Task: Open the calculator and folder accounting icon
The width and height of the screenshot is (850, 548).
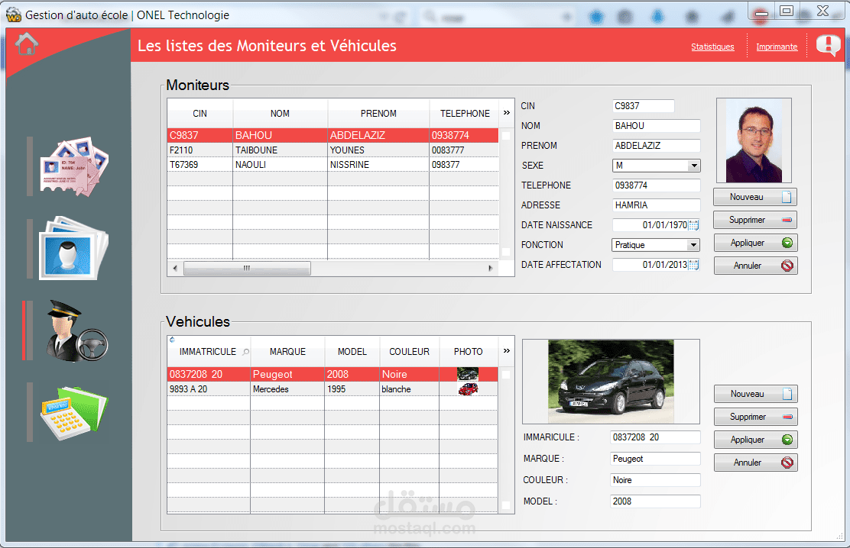Action: click(x=75, y=413)
